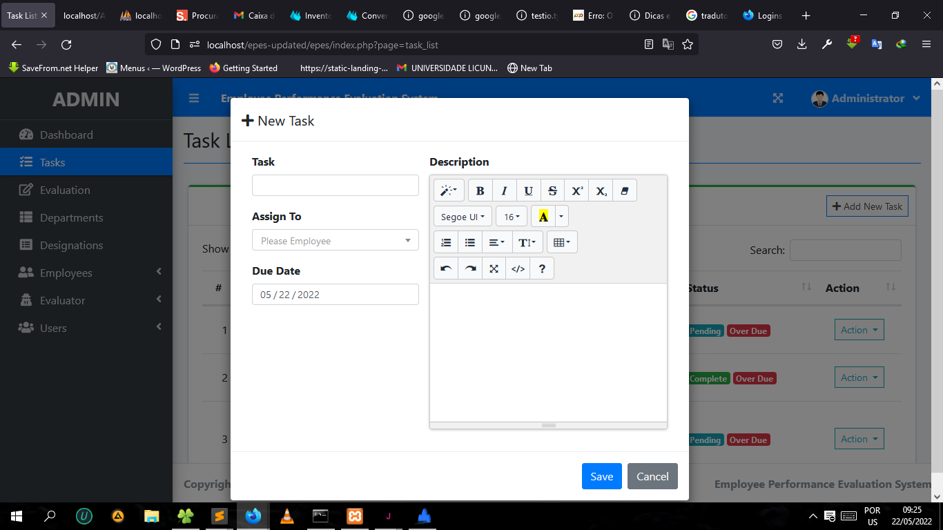Viewport: 943px width, 530px height.
Task: Click the translate icon in address bar
Action: [668, 44]
